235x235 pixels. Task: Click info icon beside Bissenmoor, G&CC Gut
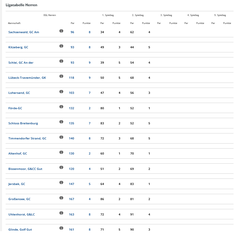61,168
